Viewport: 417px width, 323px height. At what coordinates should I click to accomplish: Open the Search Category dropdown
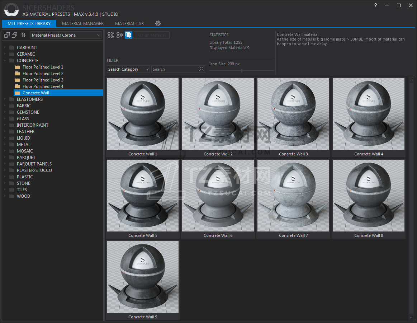[x=128, y=69]
